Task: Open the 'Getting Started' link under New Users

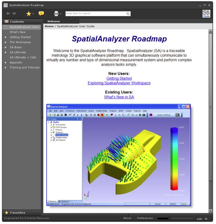Action: click(119, 78)
